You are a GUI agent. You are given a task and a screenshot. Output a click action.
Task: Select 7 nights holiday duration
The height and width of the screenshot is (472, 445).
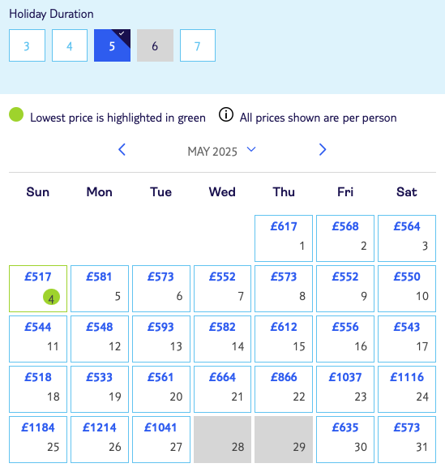pos(198,45)
